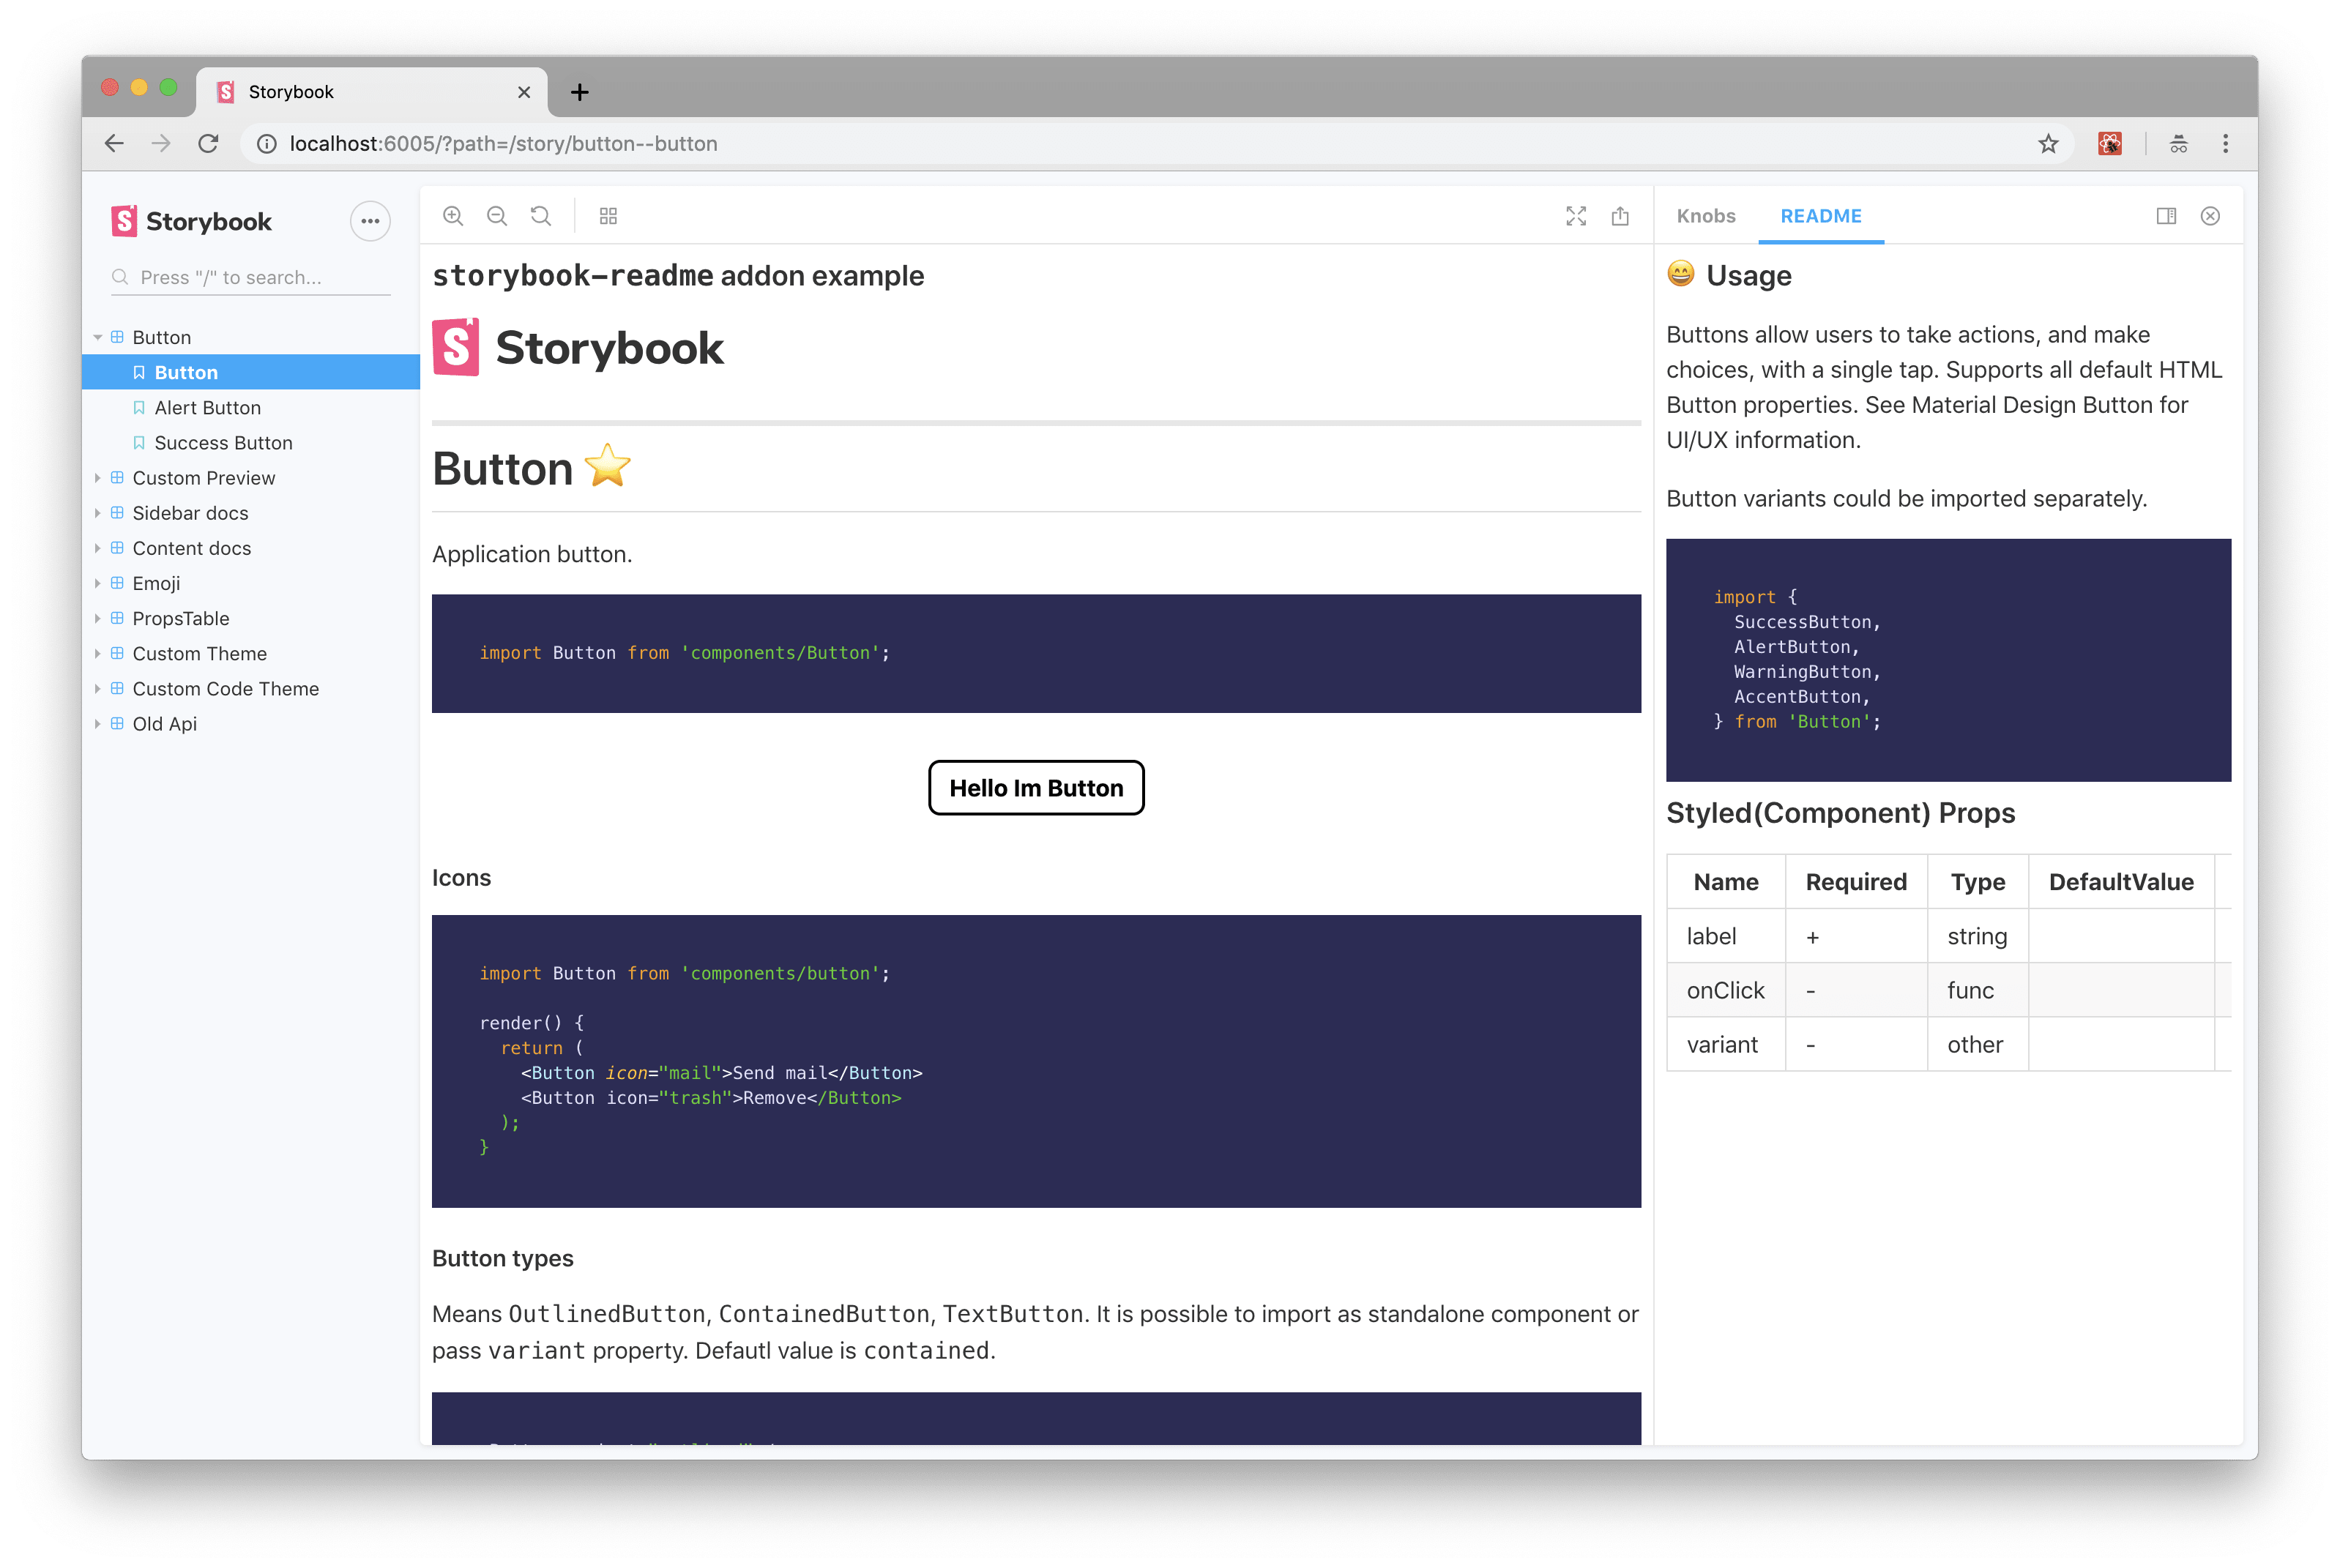The image size is (2340, 1568).
Task: Open the Alert Button story
Action: tap(251, 407)
